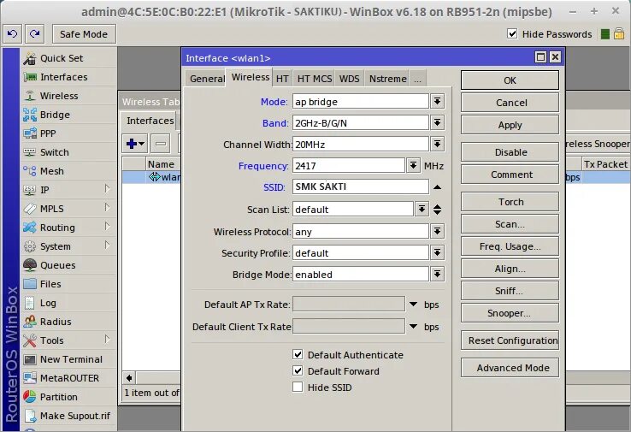Open the Frequency dropdown arrow
The image size is (631, 432).
pyautogui.click(x=413, y=165)
